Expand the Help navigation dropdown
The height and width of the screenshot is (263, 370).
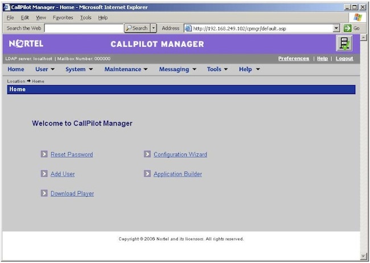249,69
